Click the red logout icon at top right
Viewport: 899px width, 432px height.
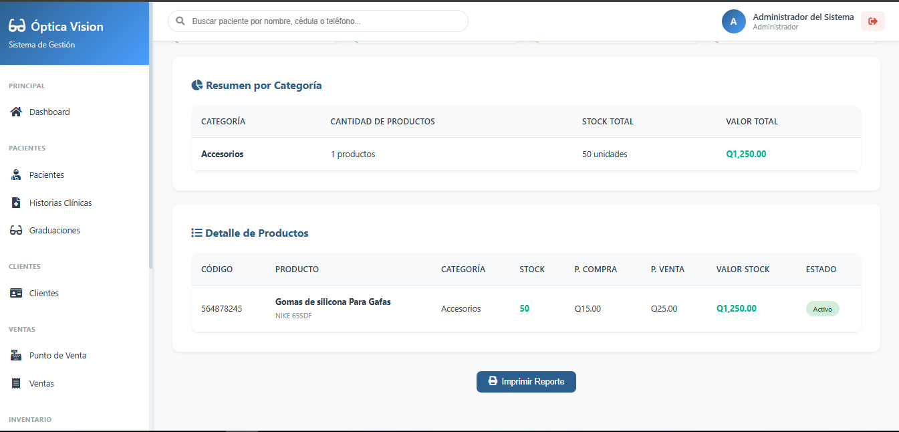(872, 21)
